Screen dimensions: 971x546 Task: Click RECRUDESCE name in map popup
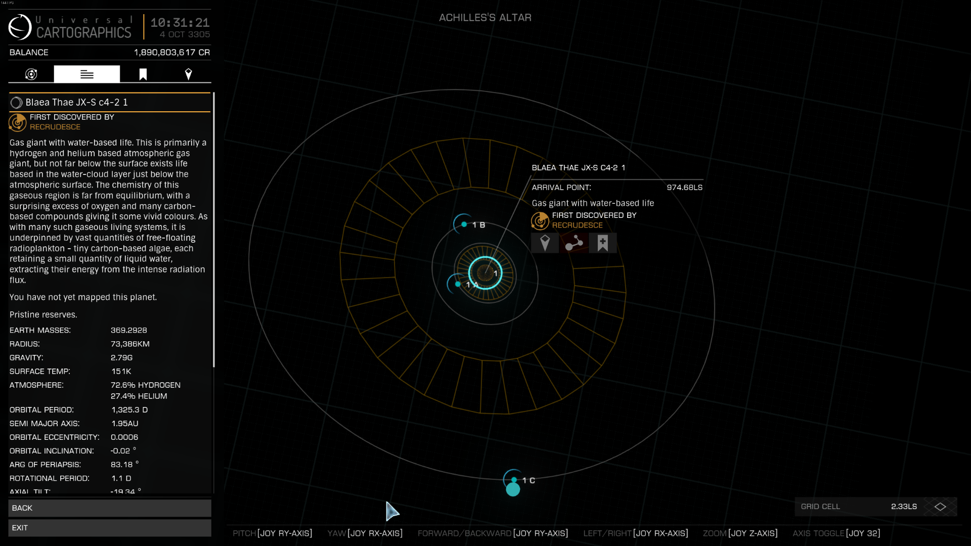[578, 225]
